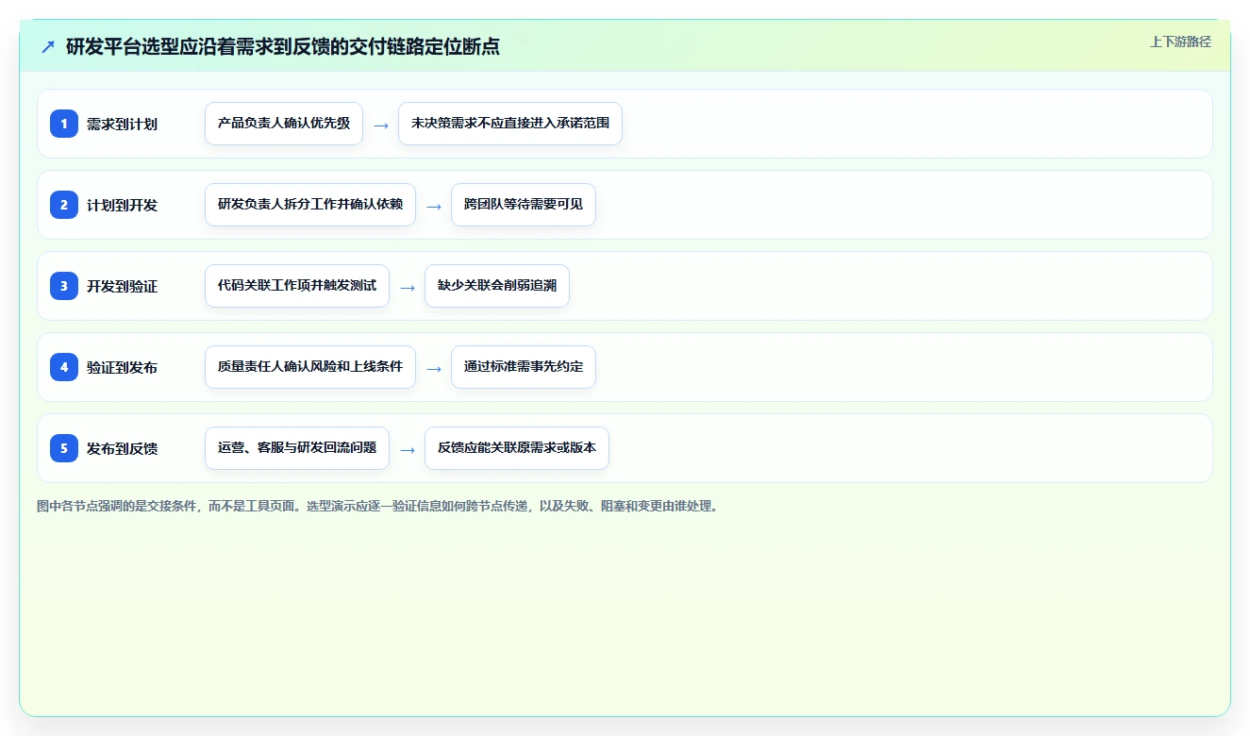Click the arrow after 运营、客服与研发回流问题
The height and width of the screenshot is (736, 1250).
point(408,449)
